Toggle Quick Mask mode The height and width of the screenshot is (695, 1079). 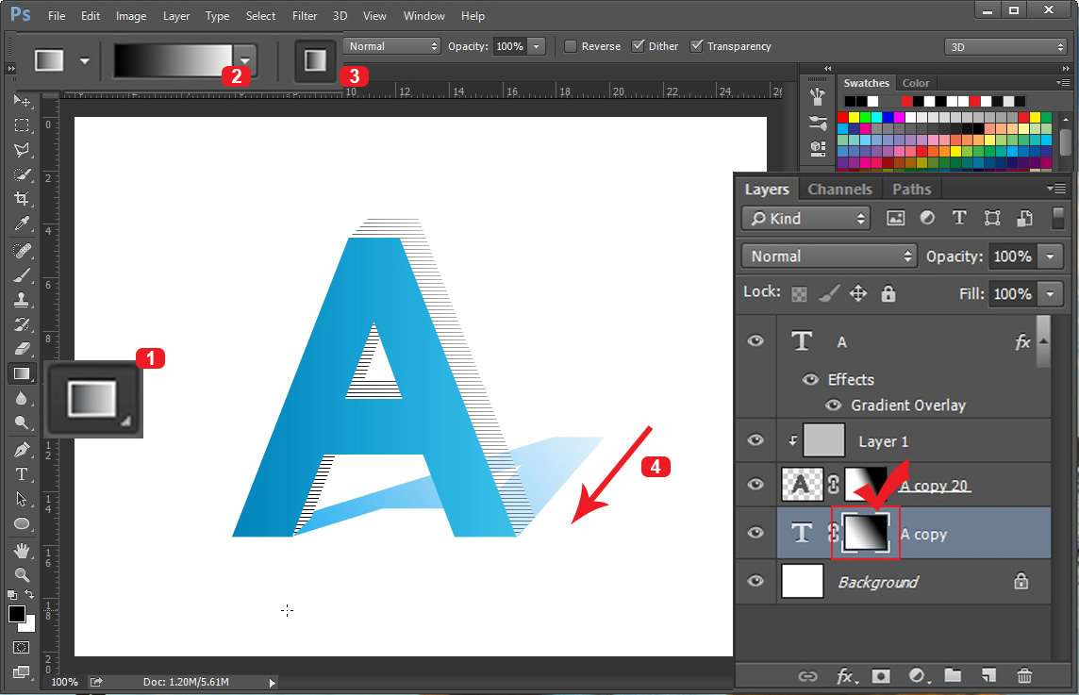click(x=22, y=648)
